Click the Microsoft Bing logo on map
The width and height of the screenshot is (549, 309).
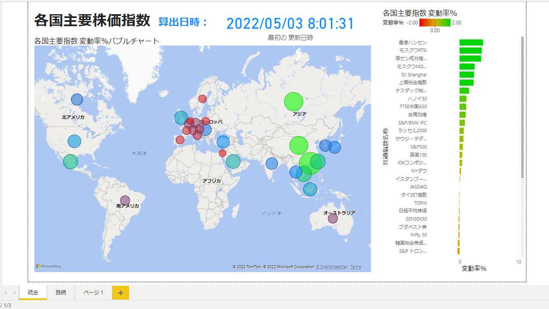pyautogui.click(x=48, y=267)
